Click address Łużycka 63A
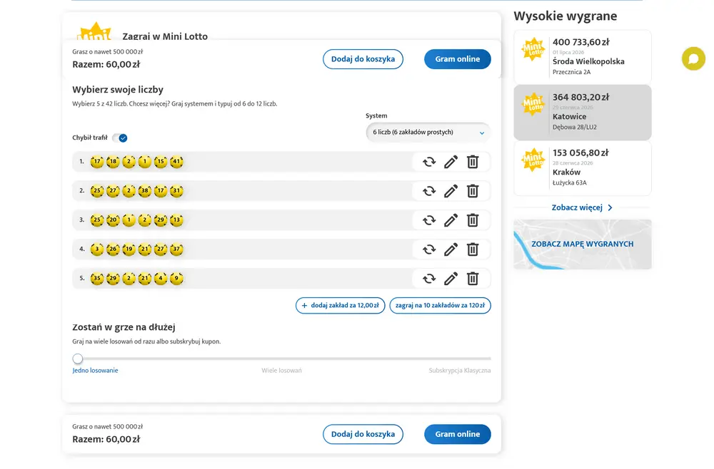The height and width of the screenshot is (469, 714). click(x=570, y=182)
